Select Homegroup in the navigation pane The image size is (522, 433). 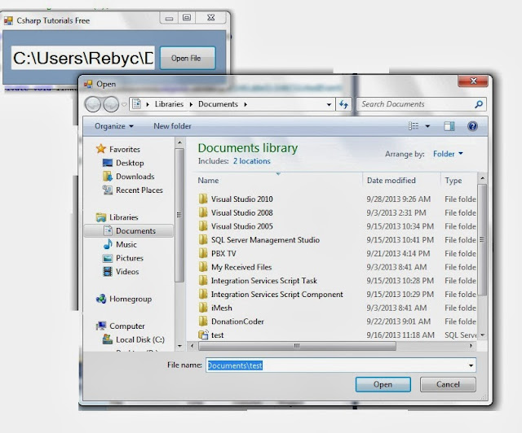click(x=124, y=299)
